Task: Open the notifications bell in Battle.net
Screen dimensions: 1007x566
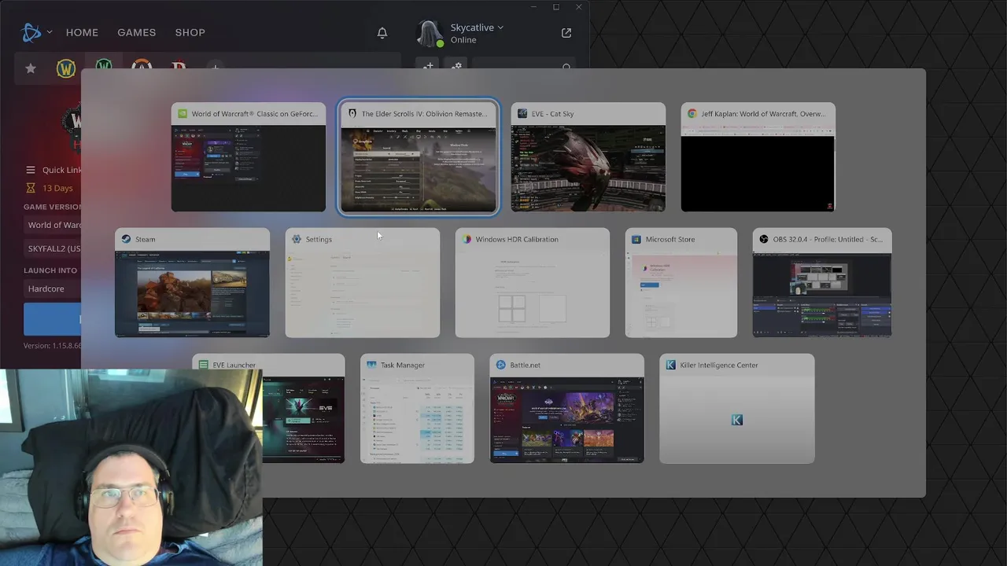Action: [382, 33]
